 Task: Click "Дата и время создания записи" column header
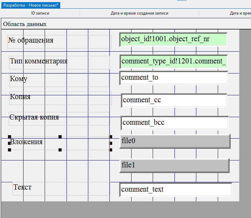[x=139, y=14]
